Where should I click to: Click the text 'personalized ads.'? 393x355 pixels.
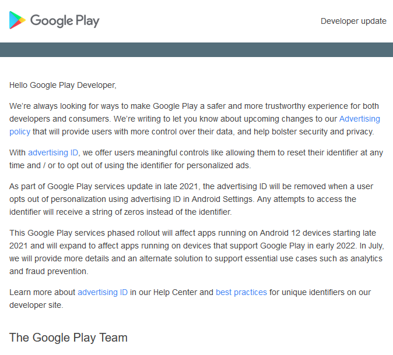click(219, 165)
